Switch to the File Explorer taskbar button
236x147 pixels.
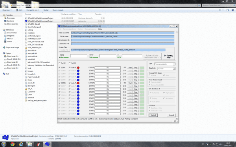[x=30, y=144]
